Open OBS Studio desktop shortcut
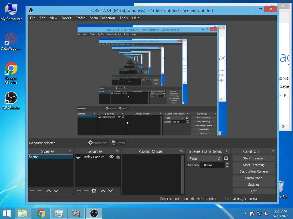Viewport: 293px width, 219px height. pos(11,100)
